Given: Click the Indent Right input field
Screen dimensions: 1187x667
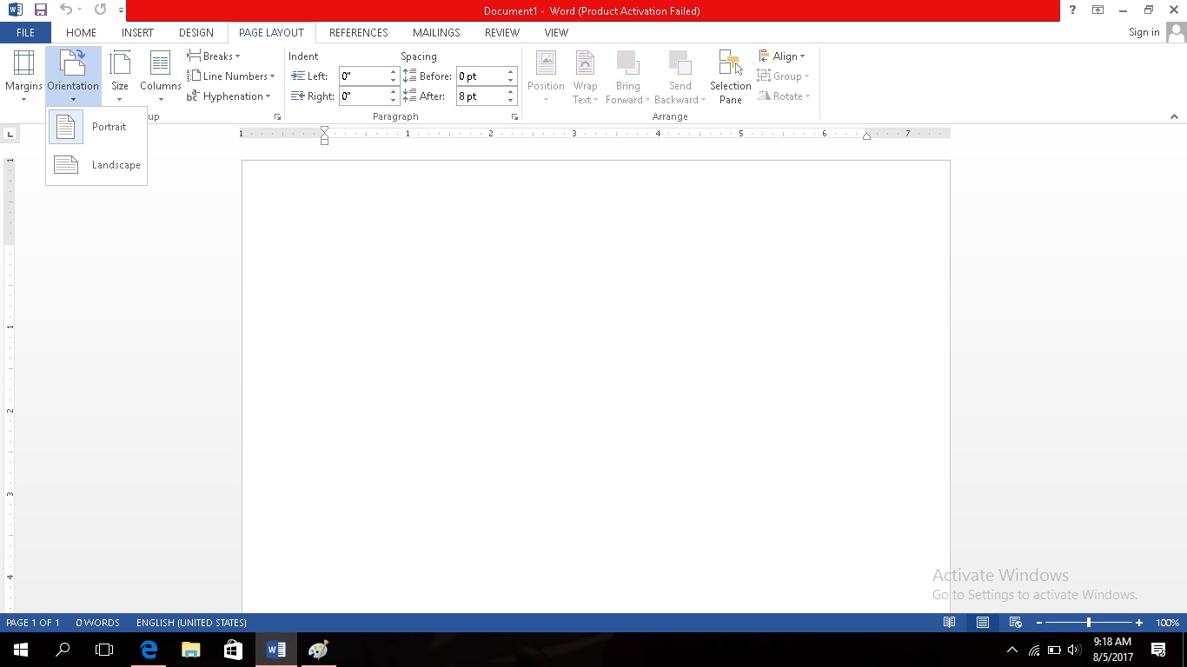Looking at the screenshot, I should (363, 96).
